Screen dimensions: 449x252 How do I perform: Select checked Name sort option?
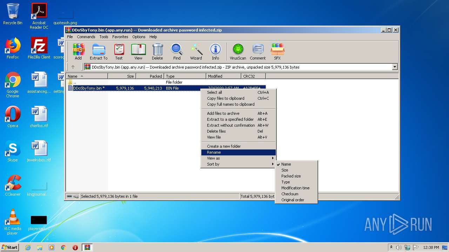point(296,164)
